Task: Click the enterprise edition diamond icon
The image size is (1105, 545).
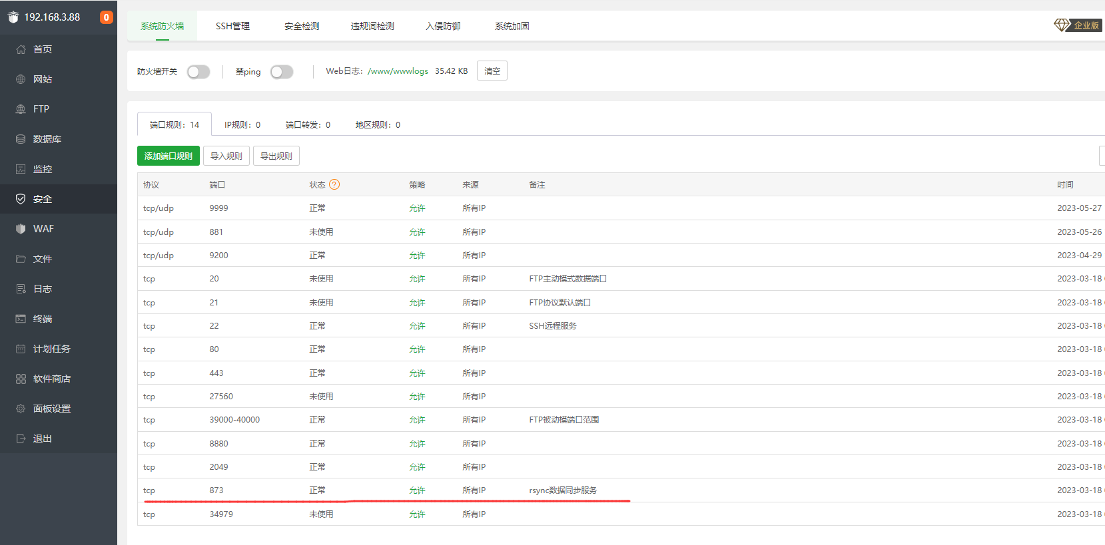Action: (x=1062, y=25)
